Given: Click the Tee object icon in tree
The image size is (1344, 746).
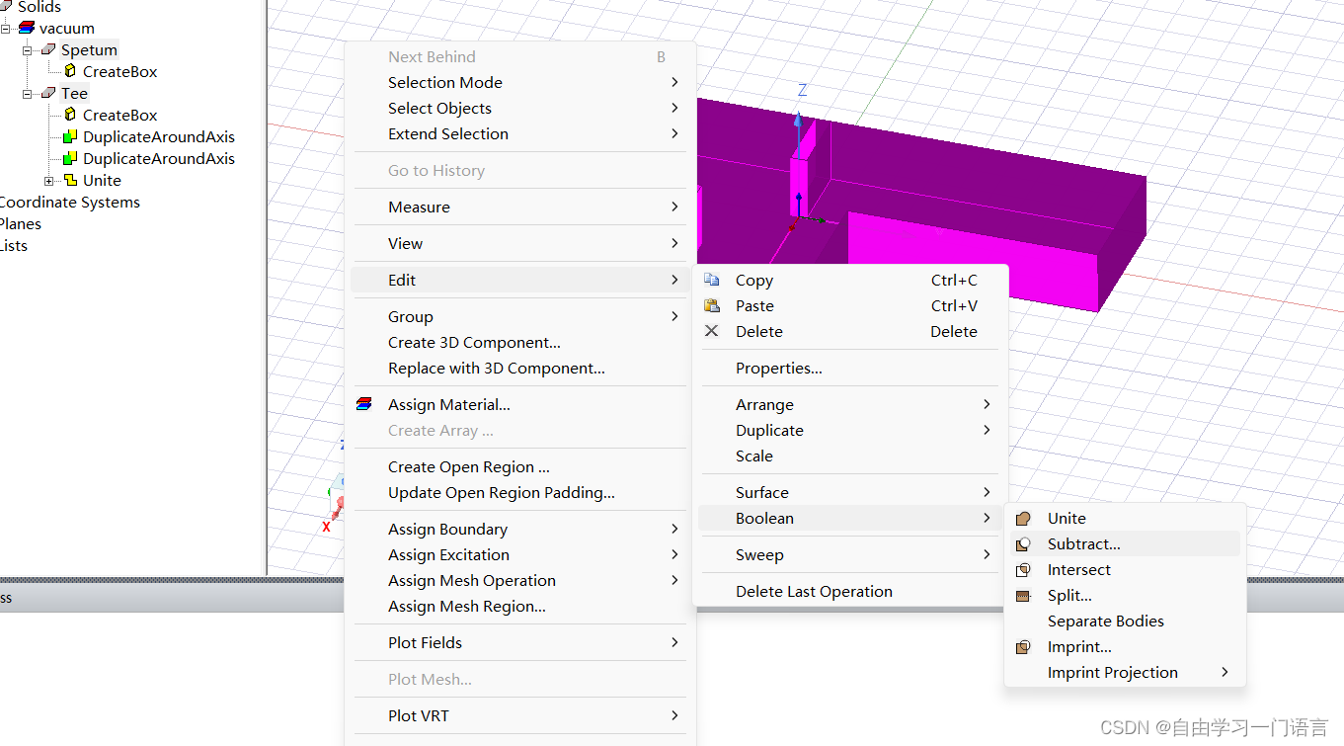Looking at the screenshot, I should pos(48,93).
